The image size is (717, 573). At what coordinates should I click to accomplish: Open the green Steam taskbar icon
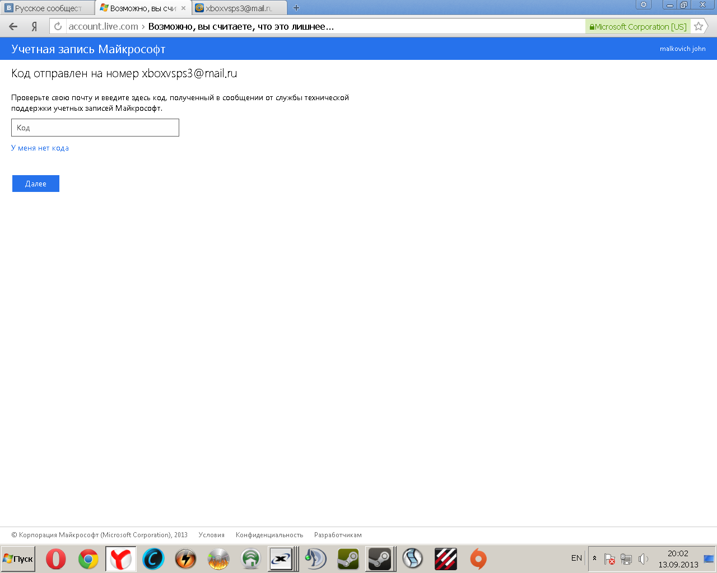(348, 558)
